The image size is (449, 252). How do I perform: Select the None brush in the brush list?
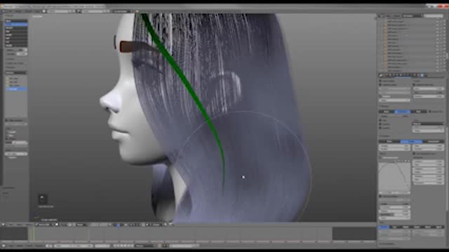16,21
